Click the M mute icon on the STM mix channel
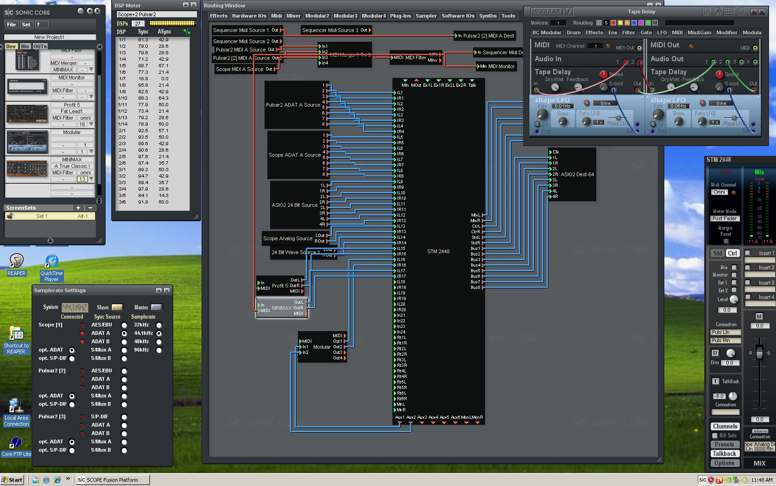776x486 pixels. pos(759,316)
